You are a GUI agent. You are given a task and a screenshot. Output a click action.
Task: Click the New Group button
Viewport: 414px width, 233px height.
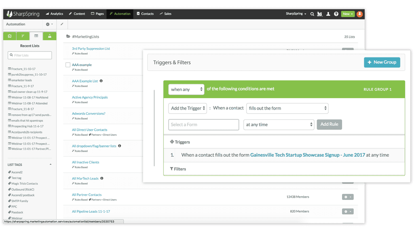click(382, 62)
